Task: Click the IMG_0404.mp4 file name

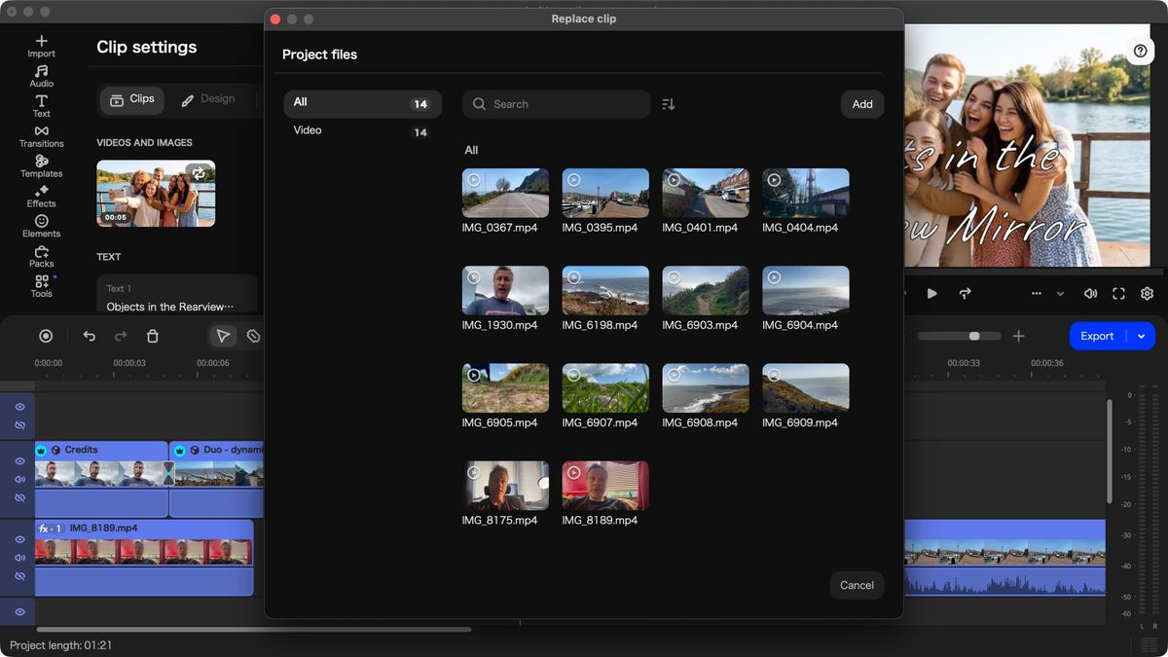Action: pyautogui.click(x=800, y=228)
